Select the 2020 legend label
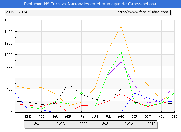The width and height of the screenshot is (181, 132). click(x=129, y=124)
